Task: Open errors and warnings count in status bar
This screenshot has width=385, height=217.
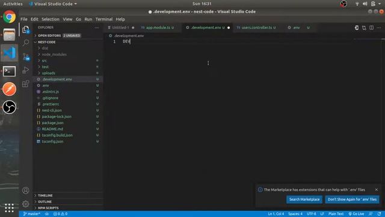Action: (60, 214)
